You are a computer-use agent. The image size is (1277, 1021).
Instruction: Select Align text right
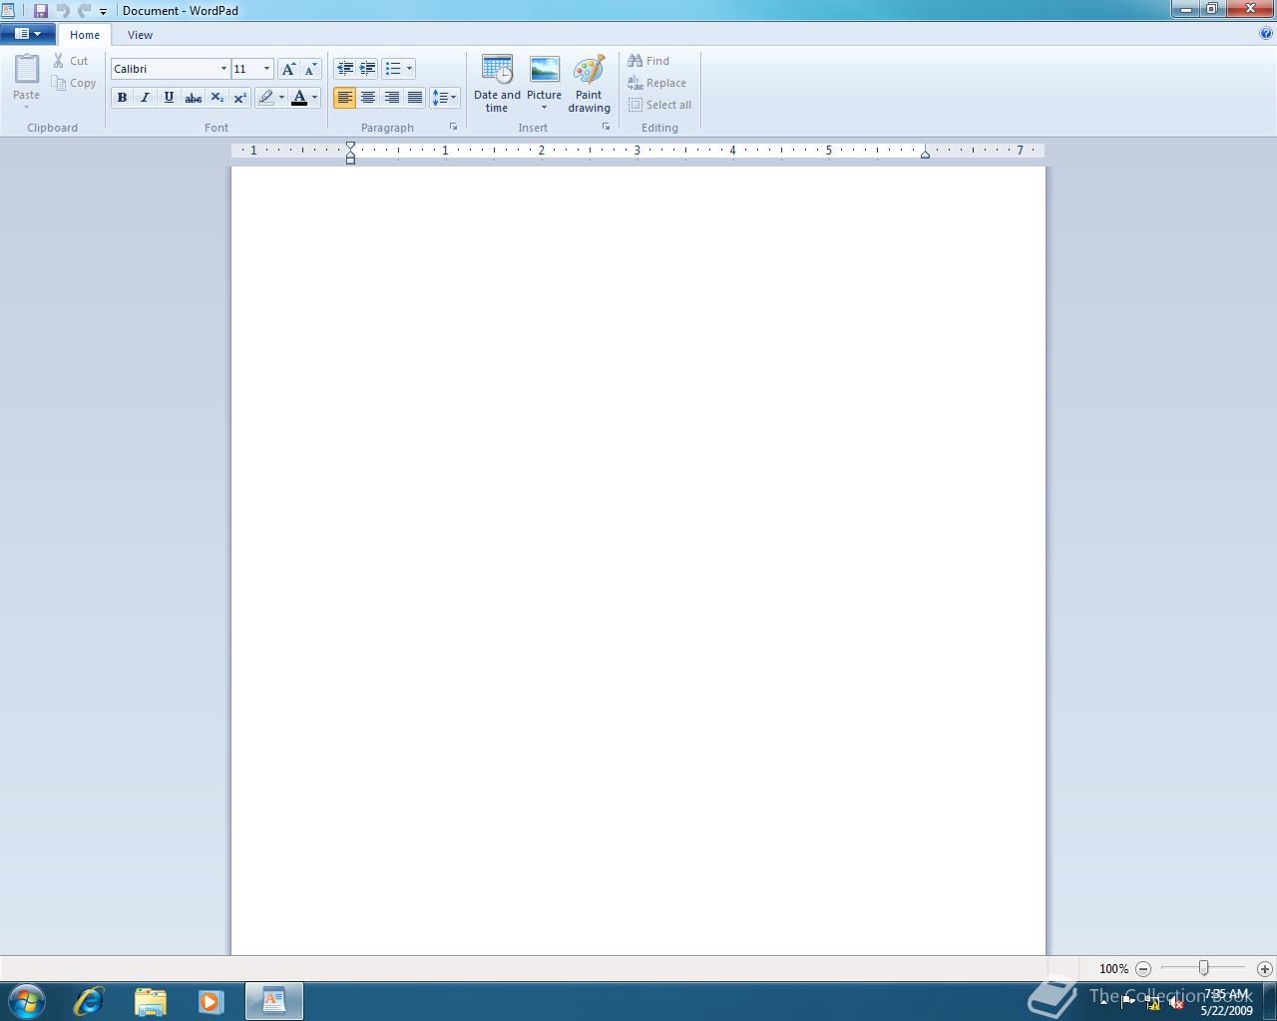click(392, 97)
